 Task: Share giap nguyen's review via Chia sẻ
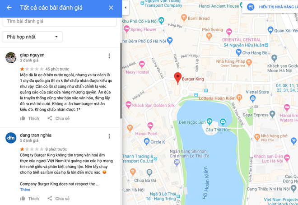(59, 118)
